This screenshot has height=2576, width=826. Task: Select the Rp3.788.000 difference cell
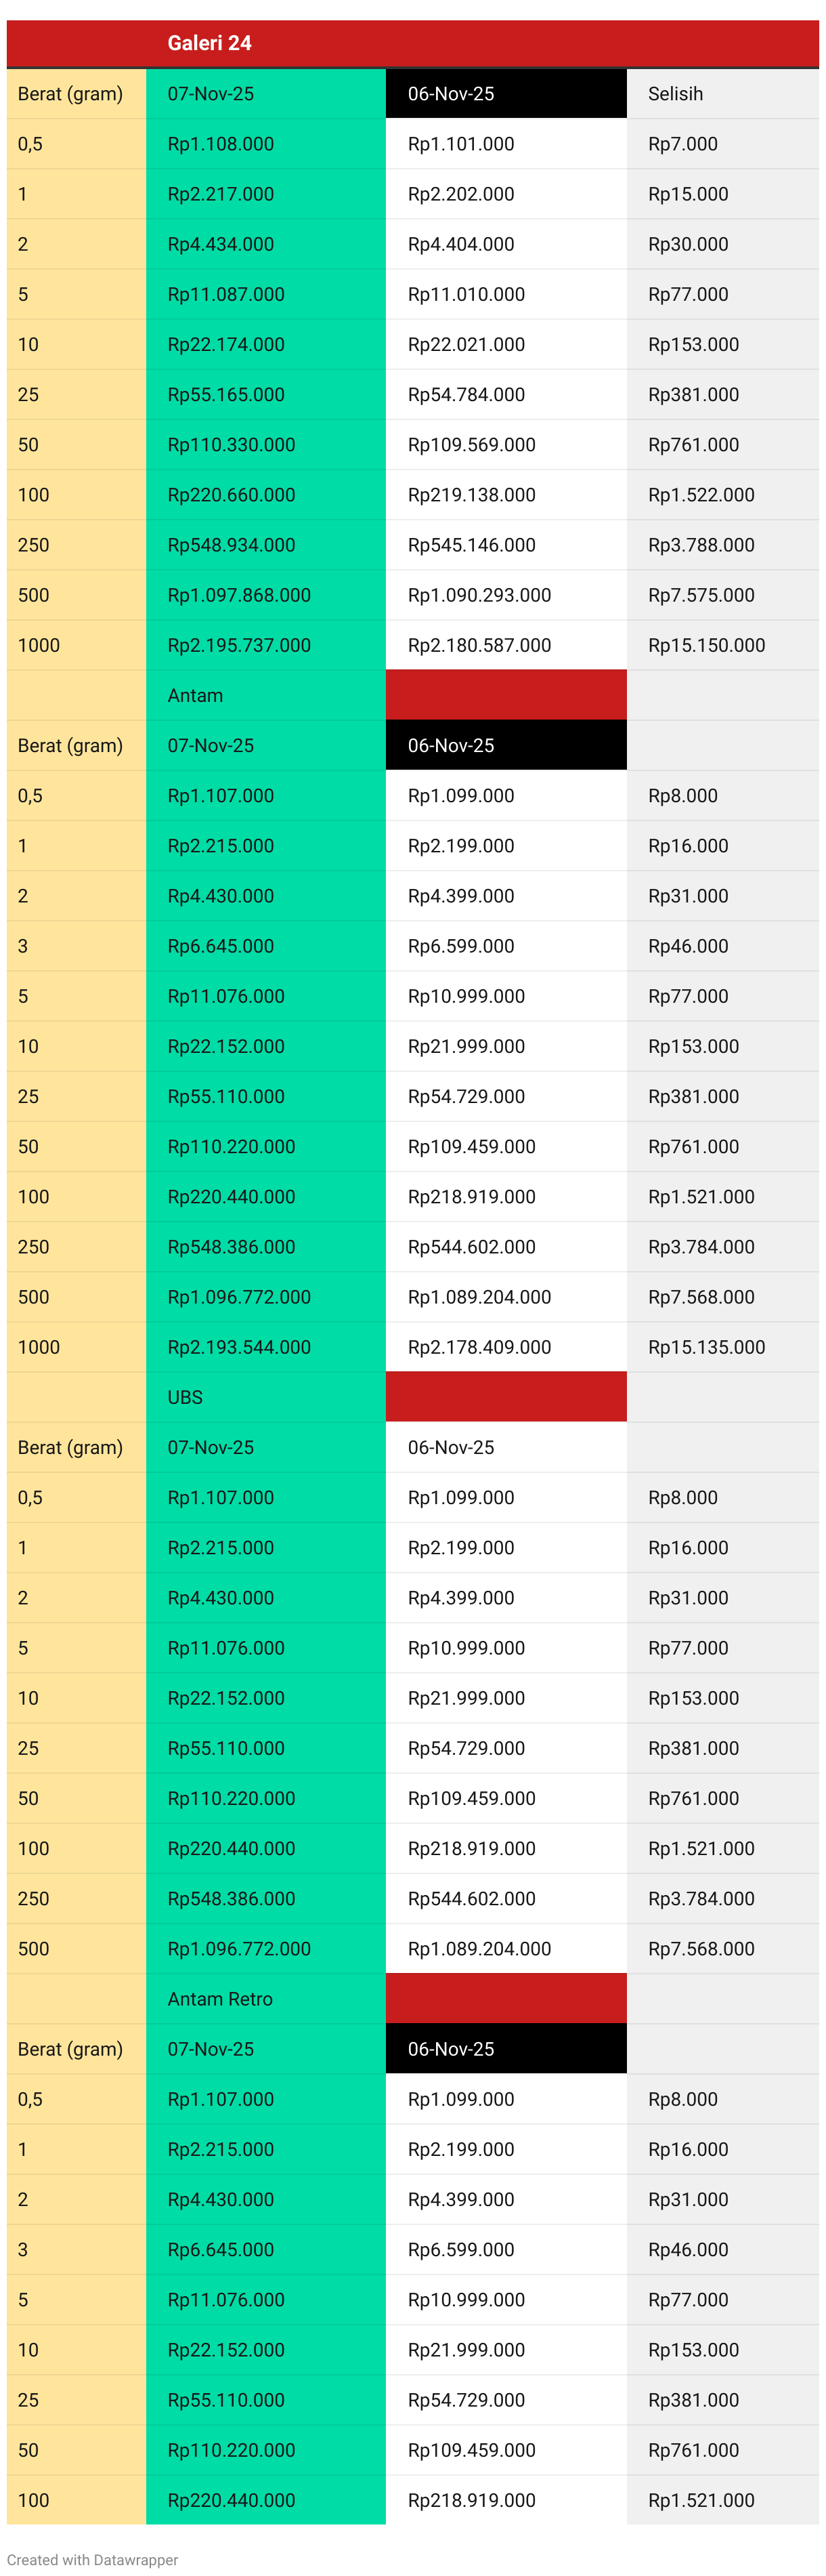tap(701, 545)
